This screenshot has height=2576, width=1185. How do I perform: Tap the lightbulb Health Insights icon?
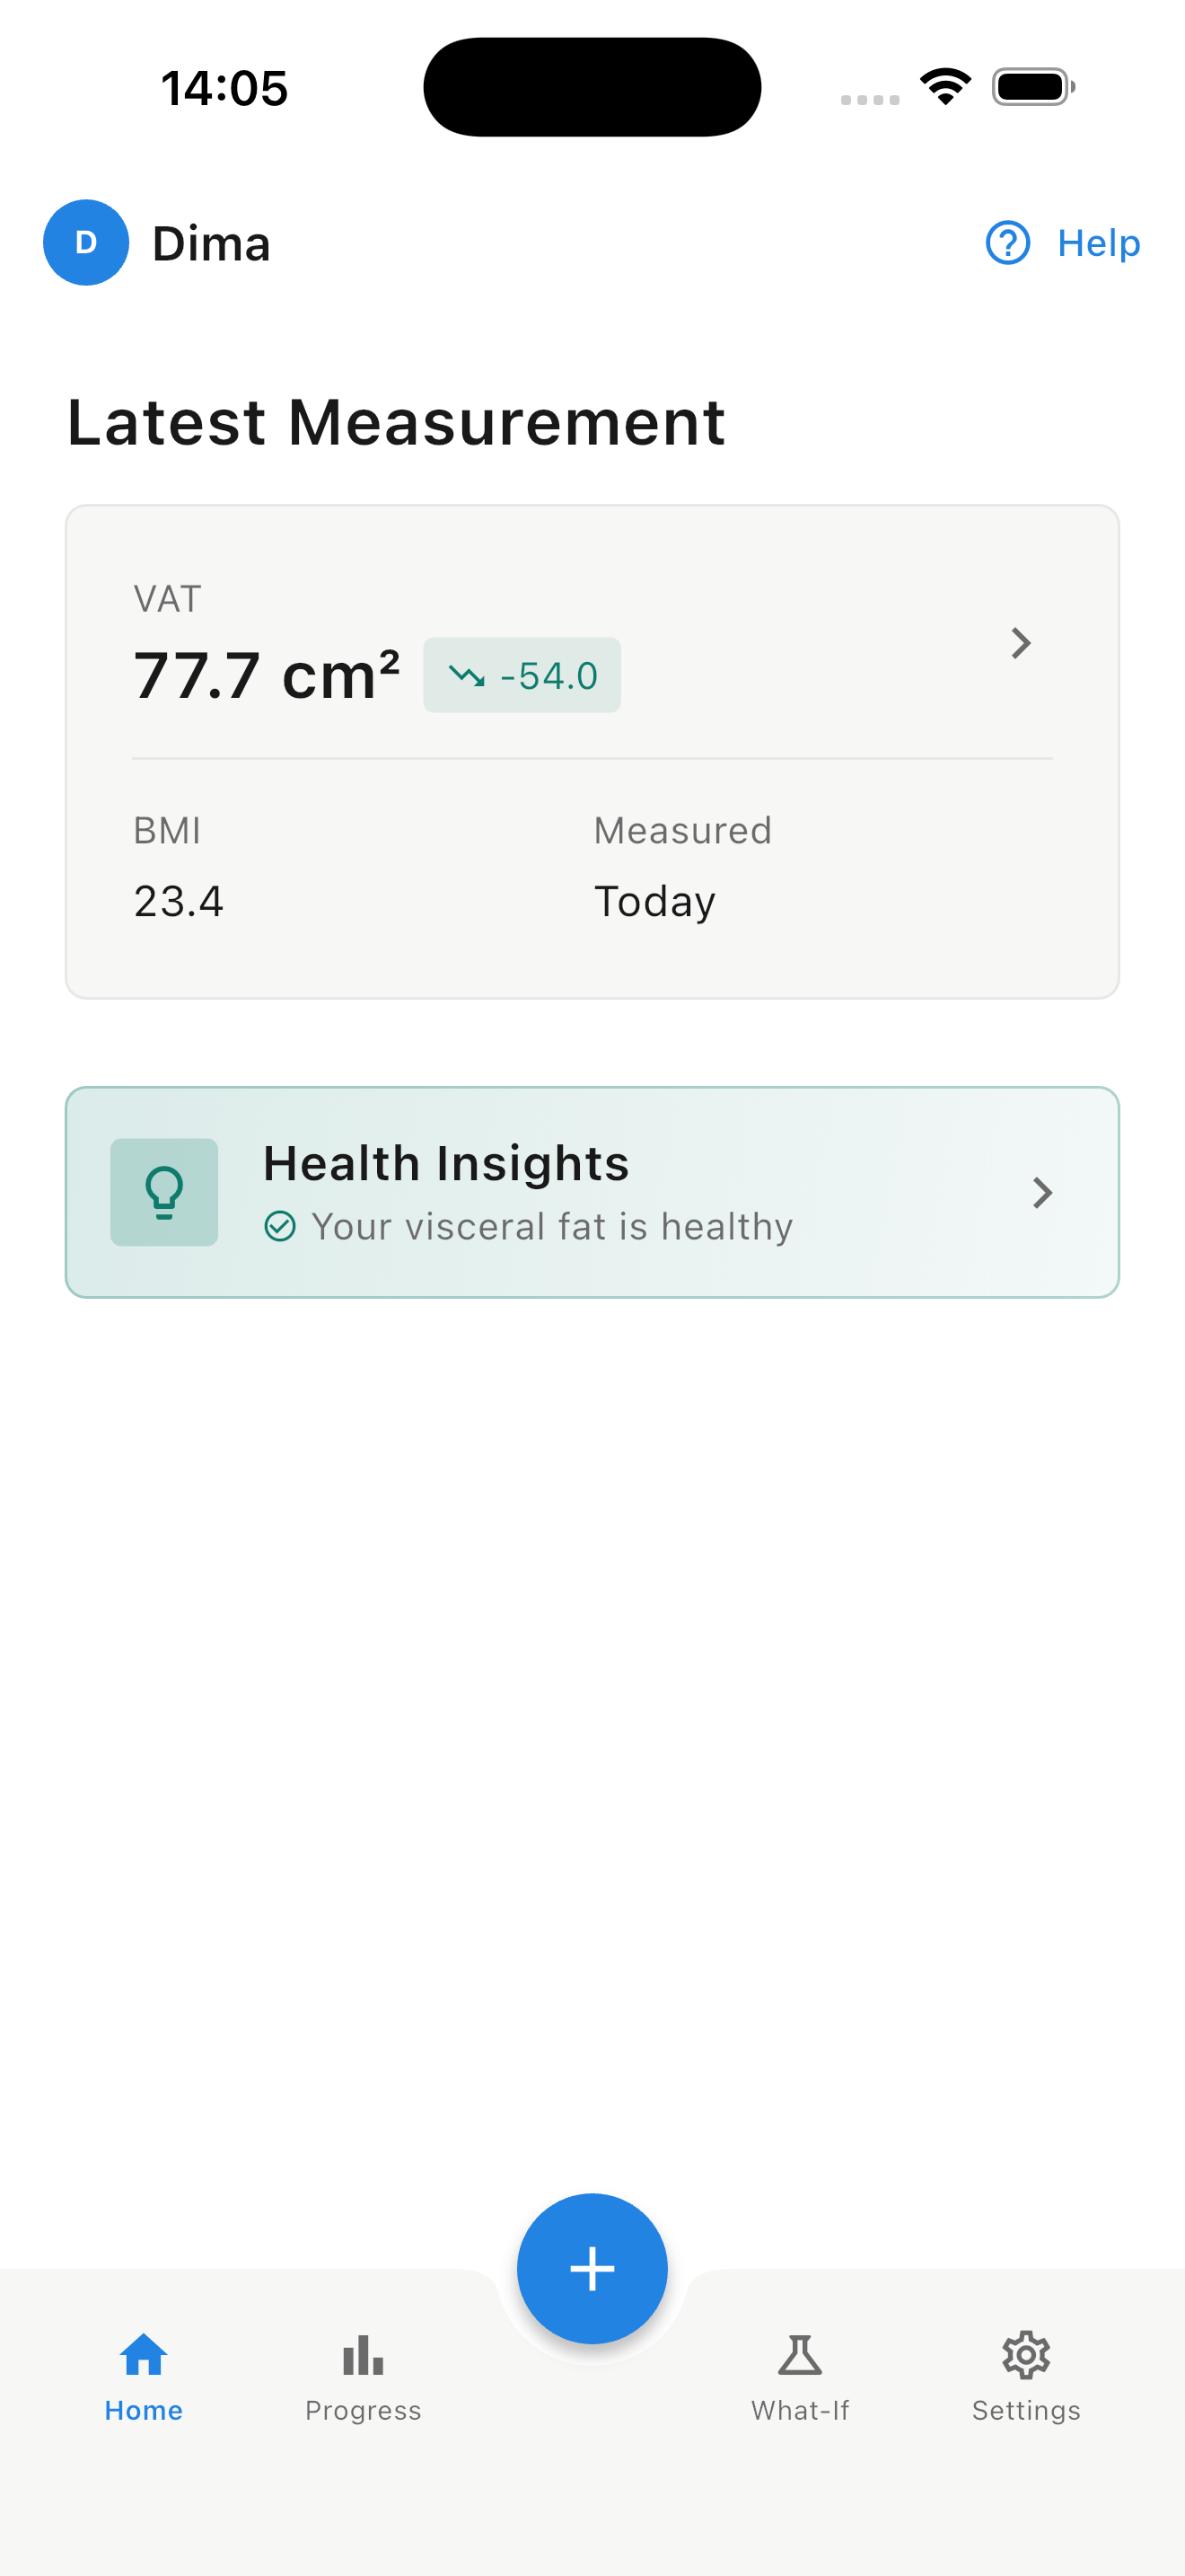pos(164,1192)
